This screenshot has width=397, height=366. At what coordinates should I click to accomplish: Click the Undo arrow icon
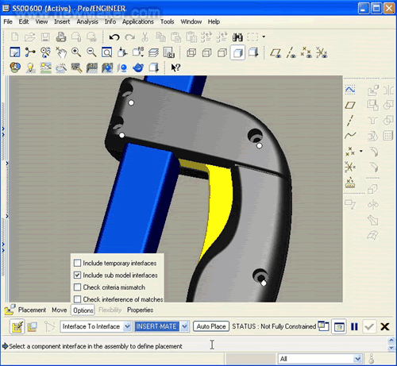pyautogui.click(x=114, y=37)
